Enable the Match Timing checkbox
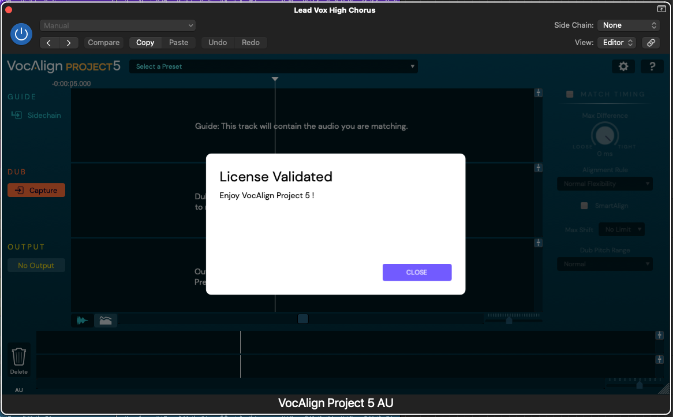Viewport: 673px width, 417px height. (x=570, y=94)
